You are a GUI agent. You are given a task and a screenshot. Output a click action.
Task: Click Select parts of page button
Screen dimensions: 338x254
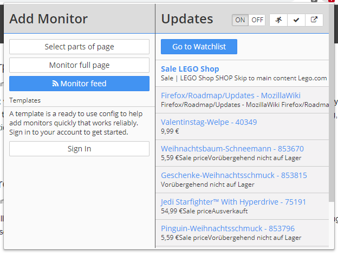pyautogui.click(x=79, y=47)
